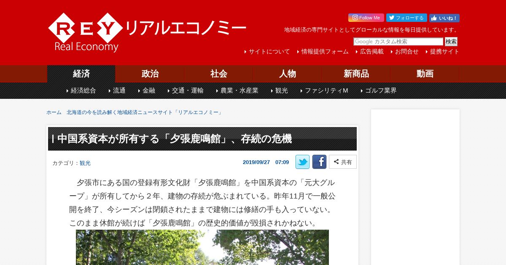The height and width of the screenshot is (265, 506).
Task: Click the Twitter フォローする button
Action: point(406,18)
